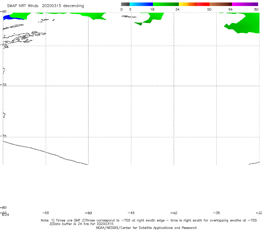The height and width of the screenshot is (230, 262).
Task: Click the cyan-to-blue segment of the color bar
Action: (x=141, y=4)
